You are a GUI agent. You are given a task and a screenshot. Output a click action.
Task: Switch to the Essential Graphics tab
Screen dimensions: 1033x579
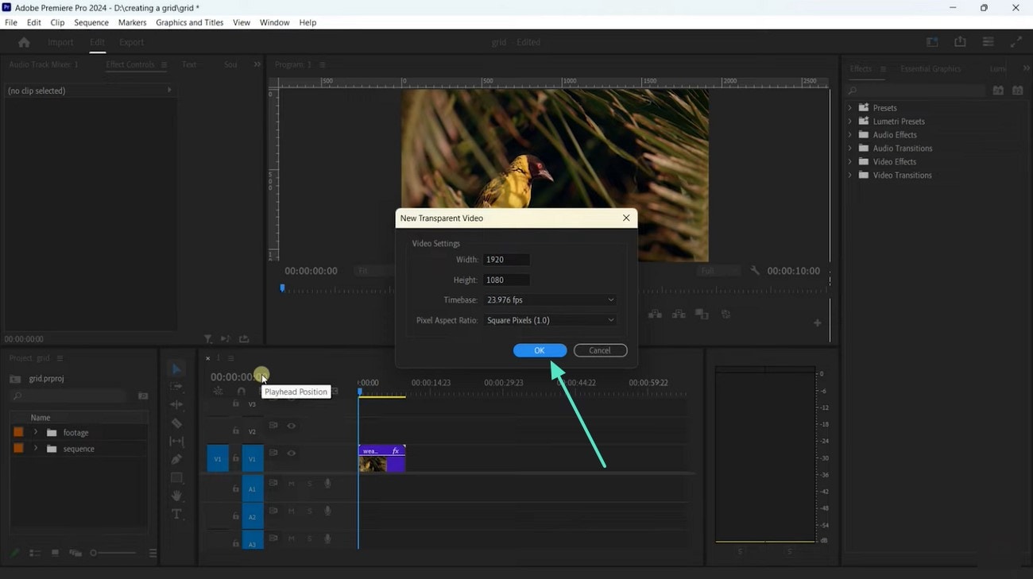click(930, 69)
